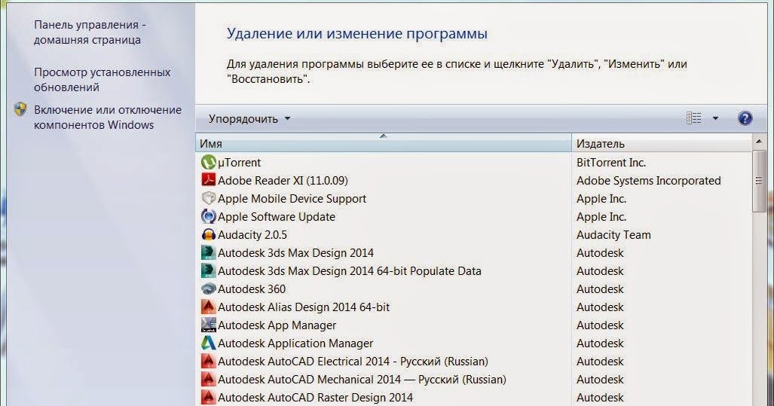
Task: Open the view options dropdown arrow
Action: (715, 118)
